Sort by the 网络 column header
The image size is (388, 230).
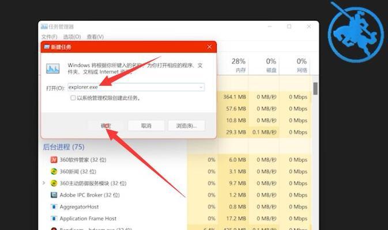(x=295, y=65)
